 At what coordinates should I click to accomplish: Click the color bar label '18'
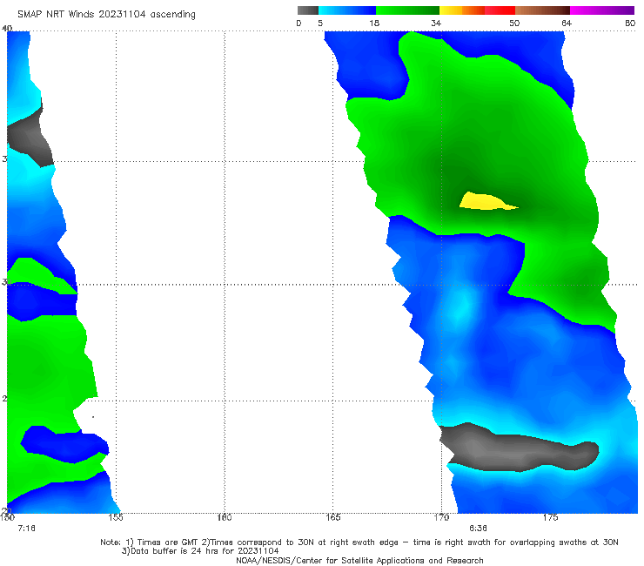point(374,24)
